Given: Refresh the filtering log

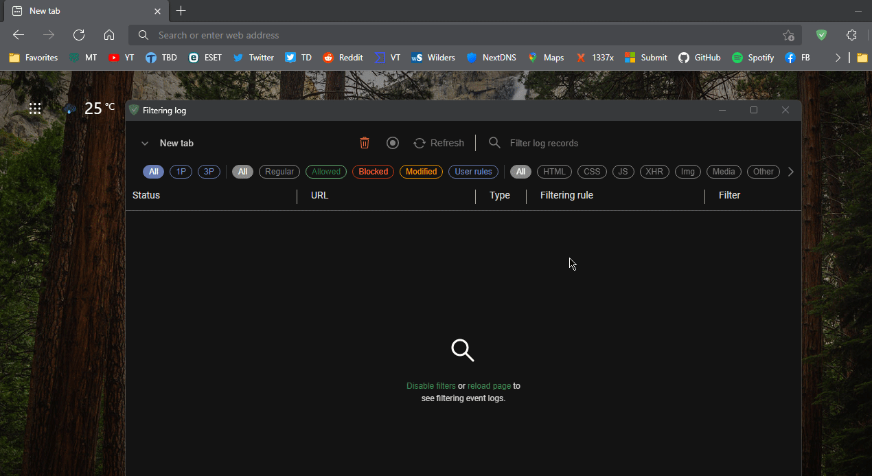Looking at the screenshot, I should [x=439, y=143].
